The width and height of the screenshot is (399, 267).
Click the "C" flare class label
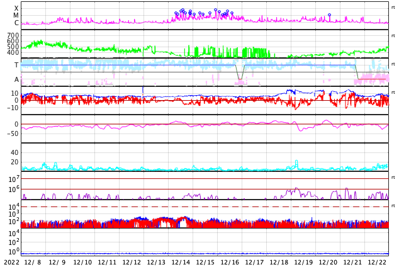click(16, 23)
